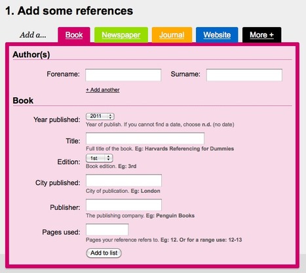Click the Add to list button
This screenshot has height=273, width=306.
click(x=104, y=253)
